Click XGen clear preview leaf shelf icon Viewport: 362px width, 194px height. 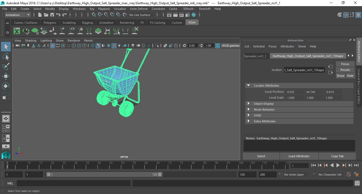click(35, 31)
